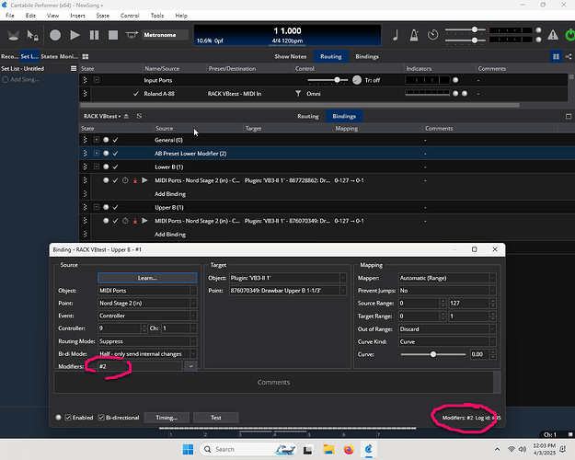This screenshot has height=460, width=575.
Task: Click the rack panel maximize icon
Action: pyautogui.click(x=569, y=116)
